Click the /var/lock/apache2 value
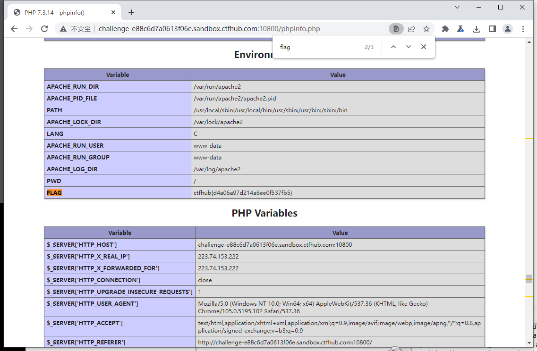The height and width of the screenshot is (351, 537). tap(218, 122)
